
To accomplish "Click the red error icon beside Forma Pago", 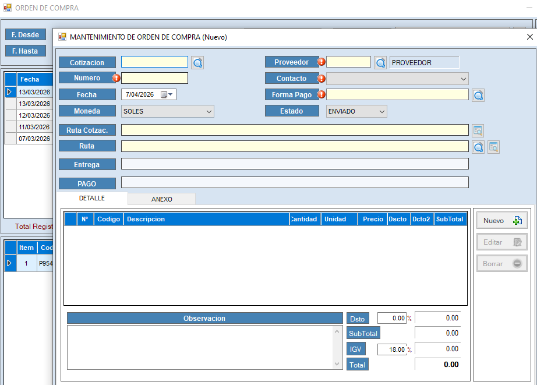I will (321, 94).
